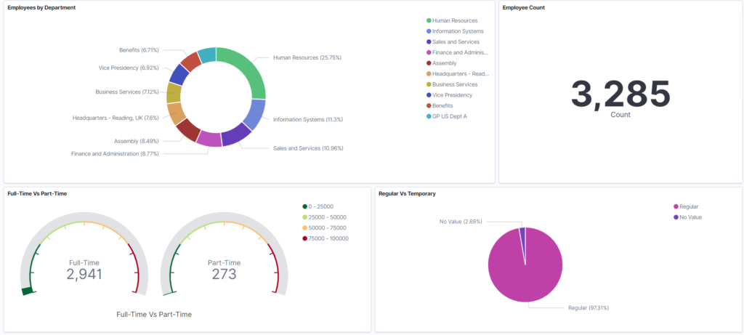Click the Headquarters - Reading, UK (7.6%) label
This screenshot has height=335, width=744.
116,118
